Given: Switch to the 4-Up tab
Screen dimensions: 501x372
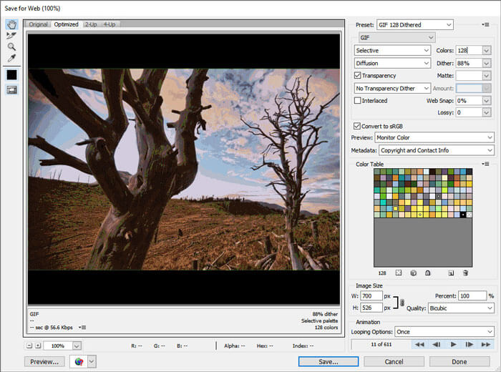Looking at the screenshot, I should click(110, 24).
